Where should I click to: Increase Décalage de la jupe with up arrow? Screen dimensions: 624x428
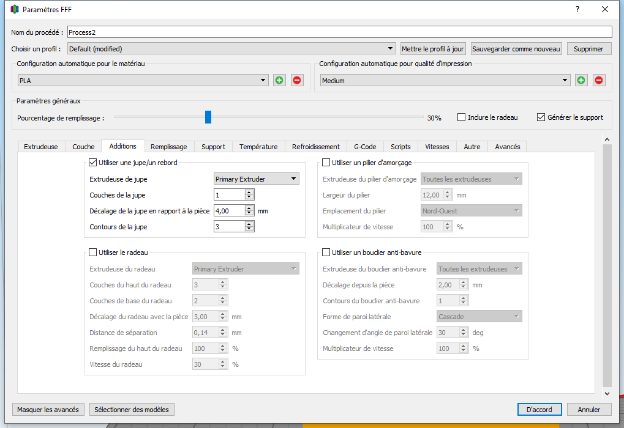pyautogui.click(x=249, y=208)
